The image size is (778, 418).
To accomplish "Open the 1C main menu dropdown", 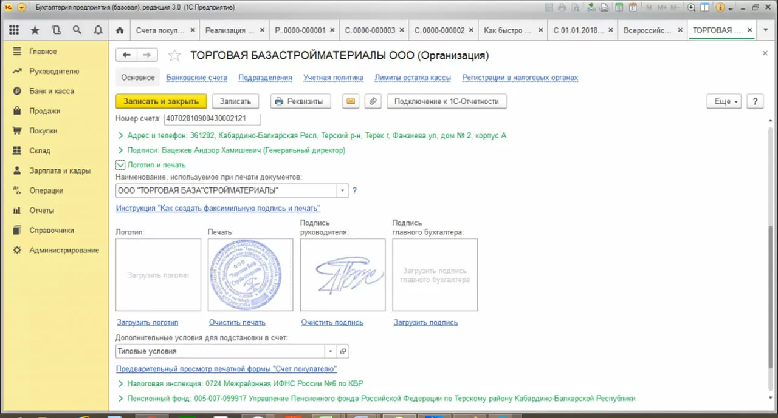I will [22, 7].
